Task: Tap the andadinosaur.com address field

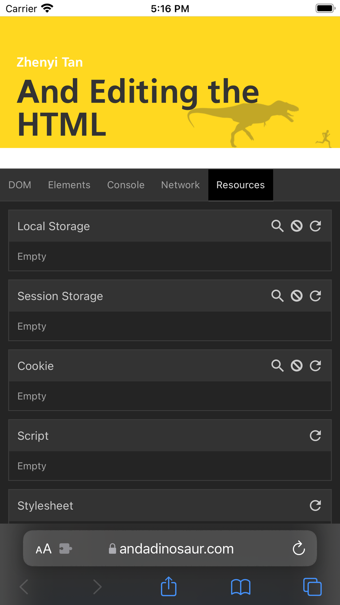Action: coord(171,549)
